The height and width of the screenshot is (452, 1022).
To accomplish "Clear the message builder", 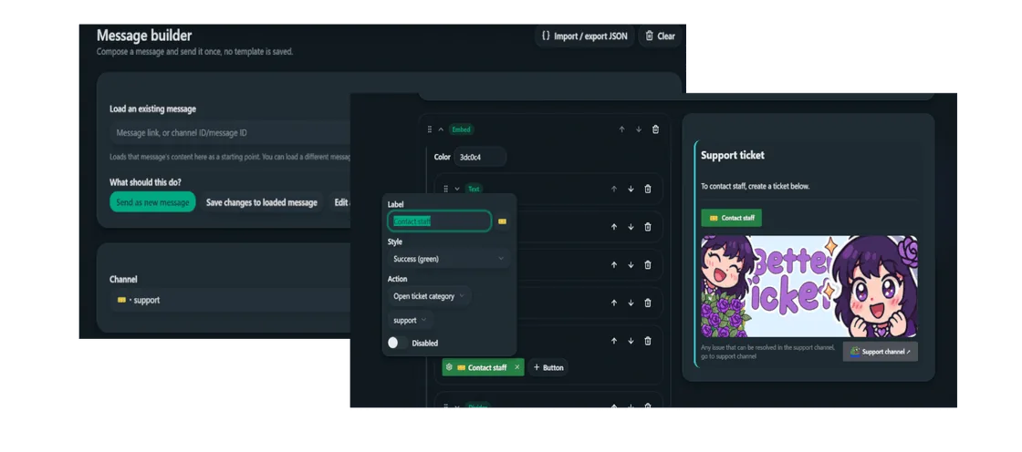I will pyautogui.click(x=660, y=36).
